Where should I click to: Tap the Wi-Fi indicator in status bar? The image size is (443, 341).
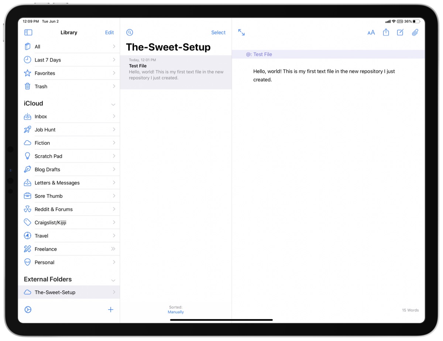tap(394, 21)
